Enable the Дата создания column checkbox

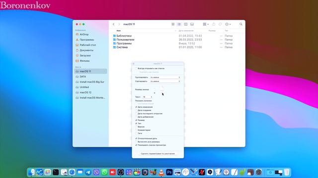[x=136, y=110]
